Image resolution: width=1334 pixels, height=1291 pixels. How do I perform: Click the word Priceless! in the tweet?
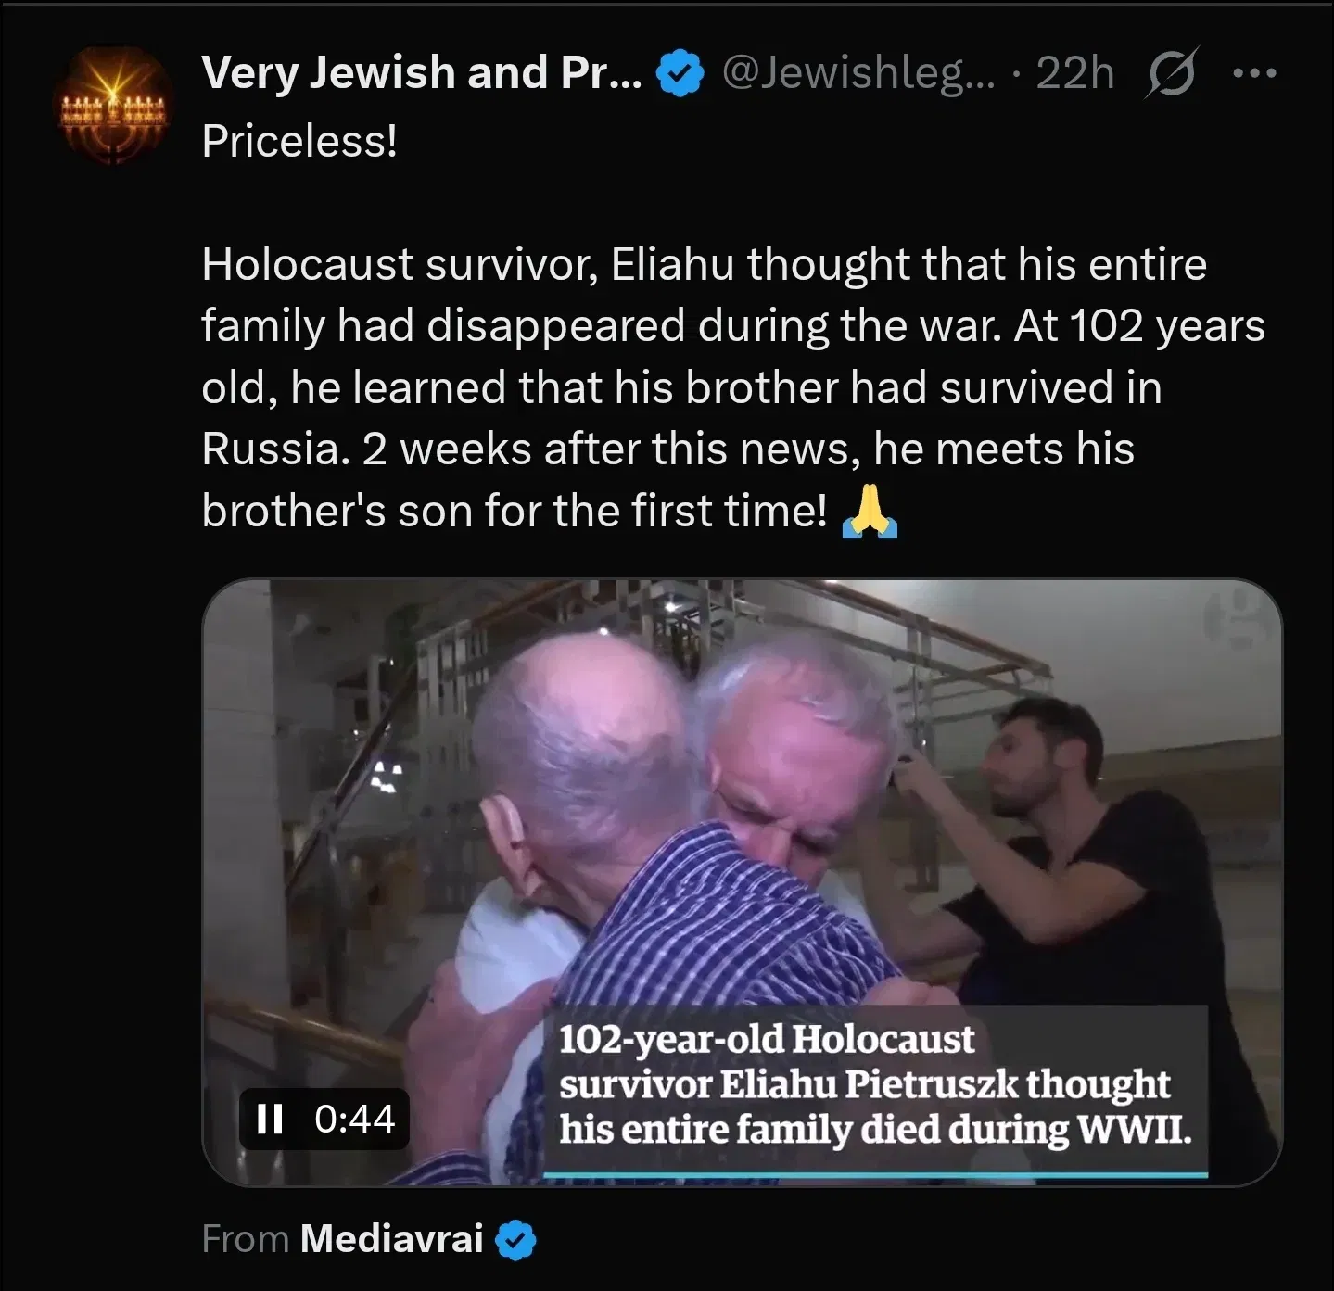tap(299, 141)
